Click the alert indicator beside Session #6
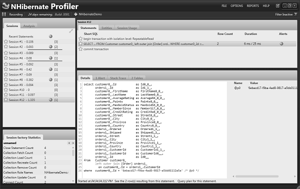 pyautogui.click(x=50, y=69)
